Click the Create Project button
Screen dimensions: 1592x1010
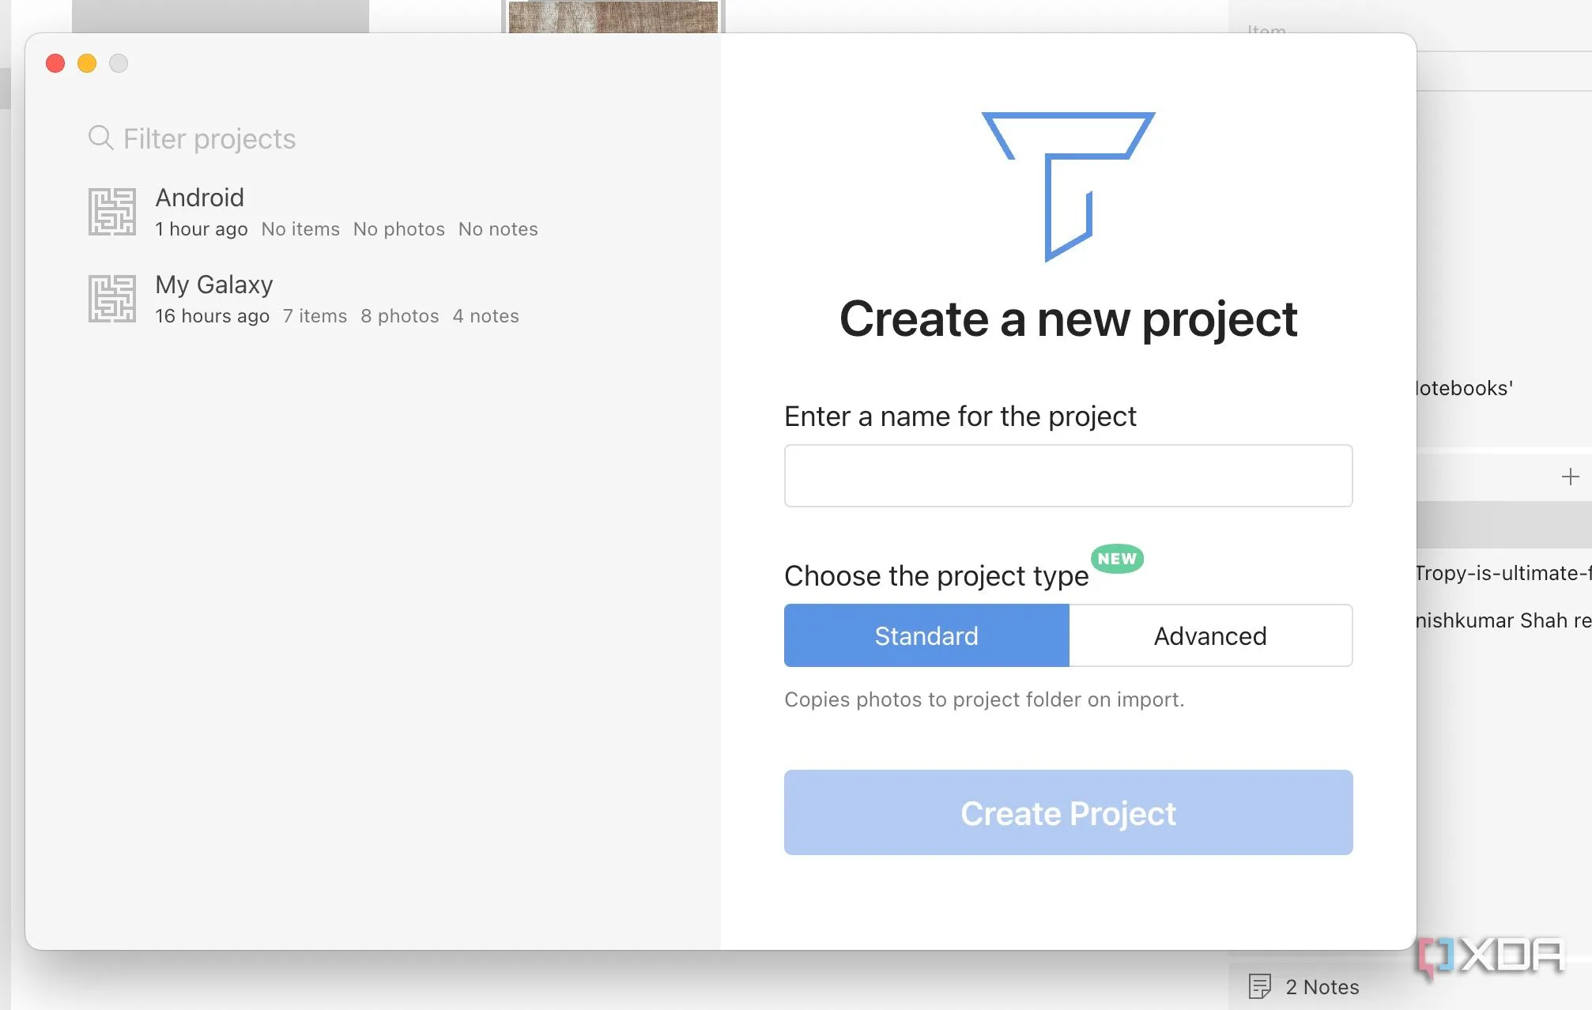[x=1068, y=812]
